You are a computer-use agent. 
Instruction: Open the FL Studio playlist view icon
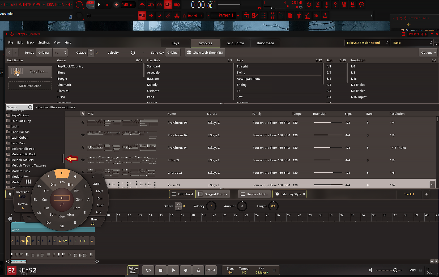[246, 16]
